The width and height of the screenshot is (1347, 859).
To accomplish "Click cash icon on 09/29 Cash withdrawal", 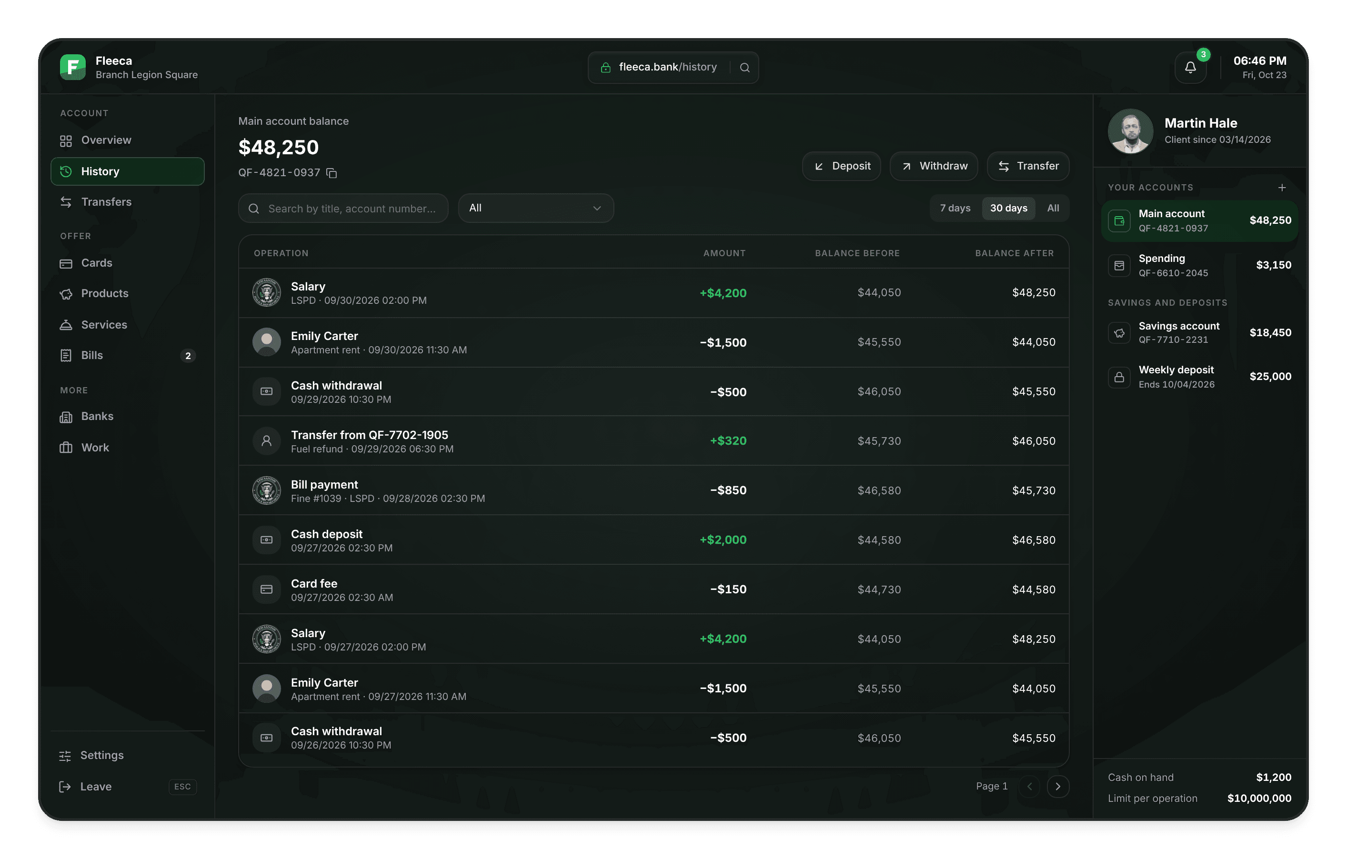I will point(266,391).
